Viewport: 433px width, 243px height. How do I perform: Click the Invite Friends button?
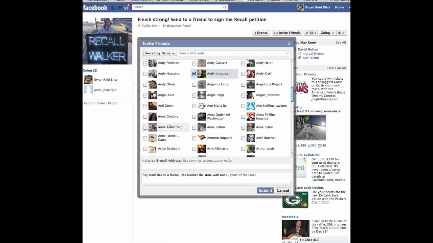tap(288, 33)
